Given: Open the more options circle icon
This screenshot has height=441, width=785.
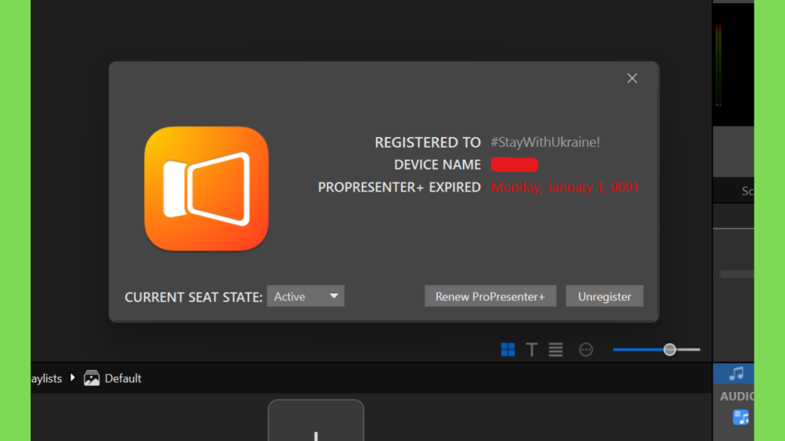Looking at the screenshot, I should [586, 349].
